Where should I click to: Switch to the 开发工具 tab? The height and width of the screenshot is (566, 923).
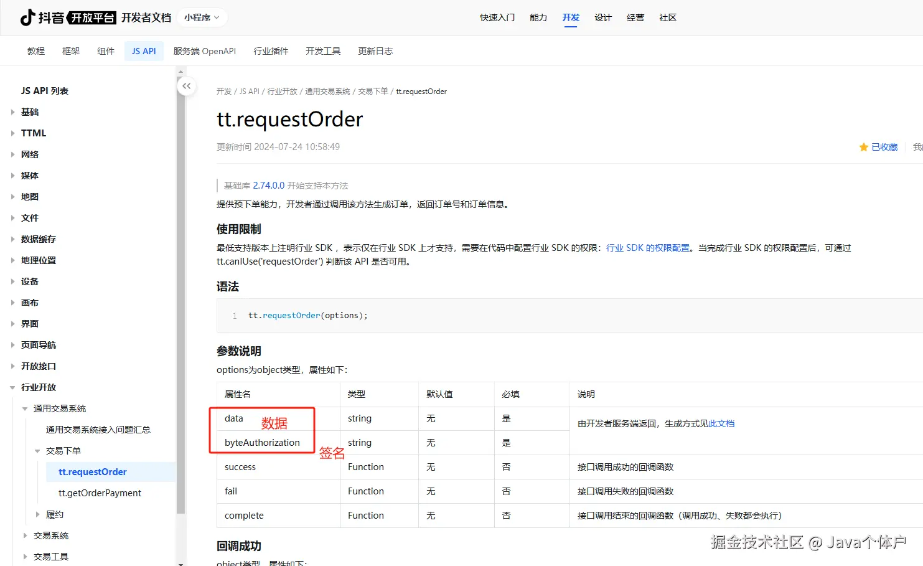323,51
